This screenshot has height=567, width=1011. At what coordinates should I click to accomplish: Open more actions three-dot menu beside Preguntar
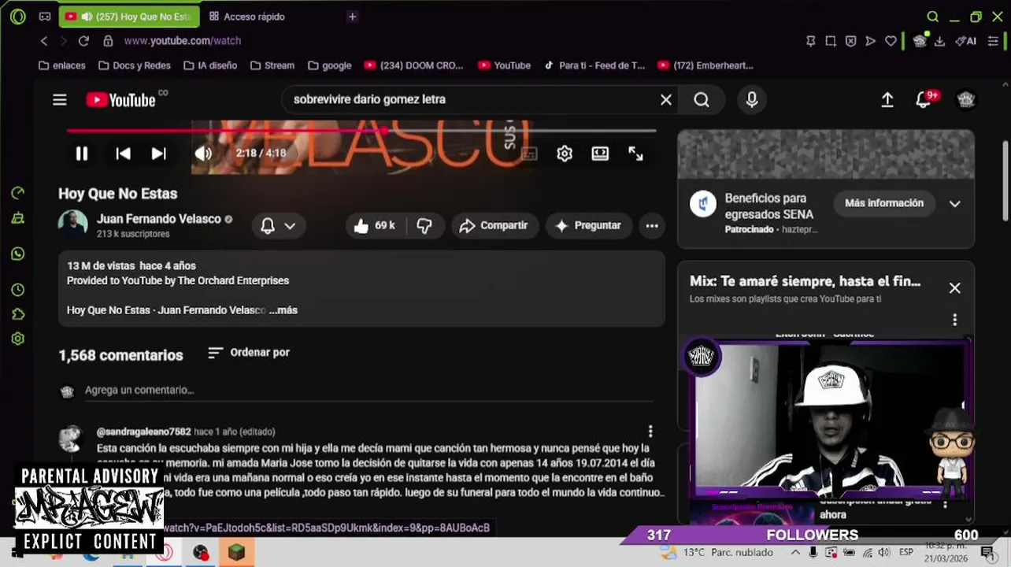(652, 226)
